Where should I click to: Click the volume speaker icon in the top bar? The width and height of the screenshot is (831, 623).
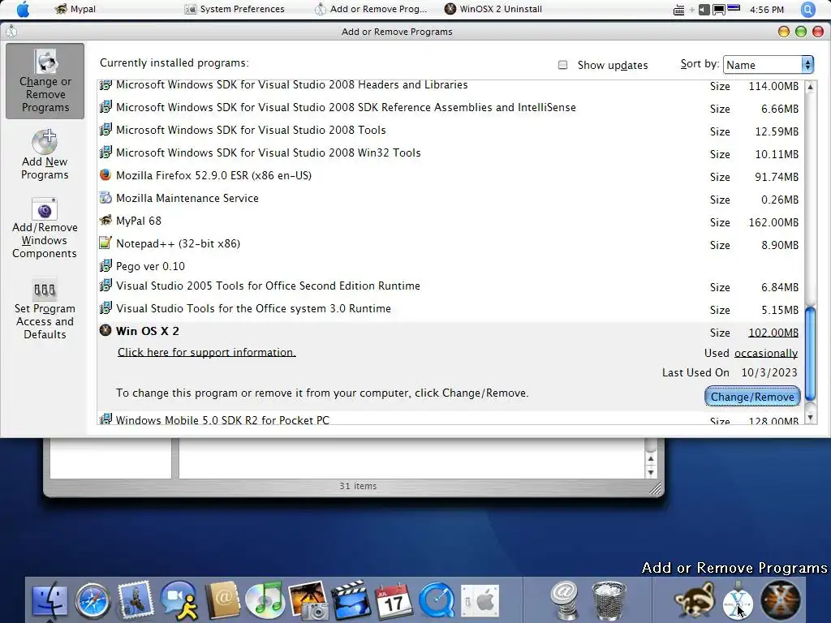click(x=704, y=10)
